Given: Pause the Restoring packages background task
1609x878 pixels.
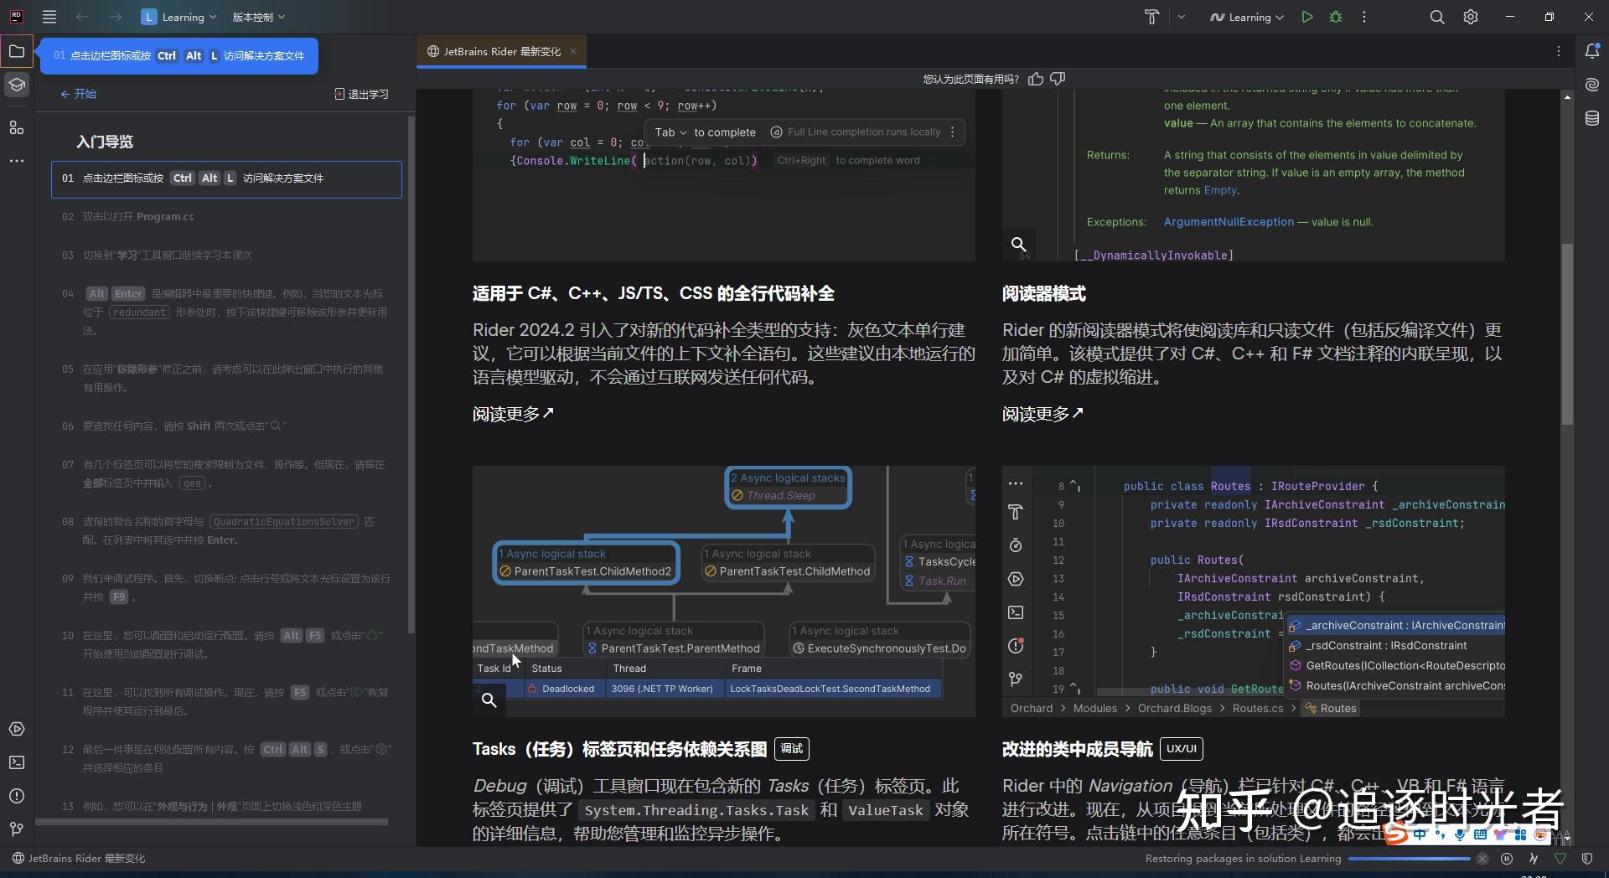Looking at the screenshot, I should tap(1507, 858).
